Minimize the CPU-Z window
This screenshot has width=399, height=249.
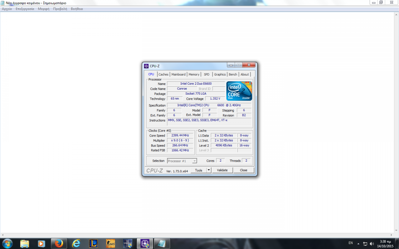[231, 65]
